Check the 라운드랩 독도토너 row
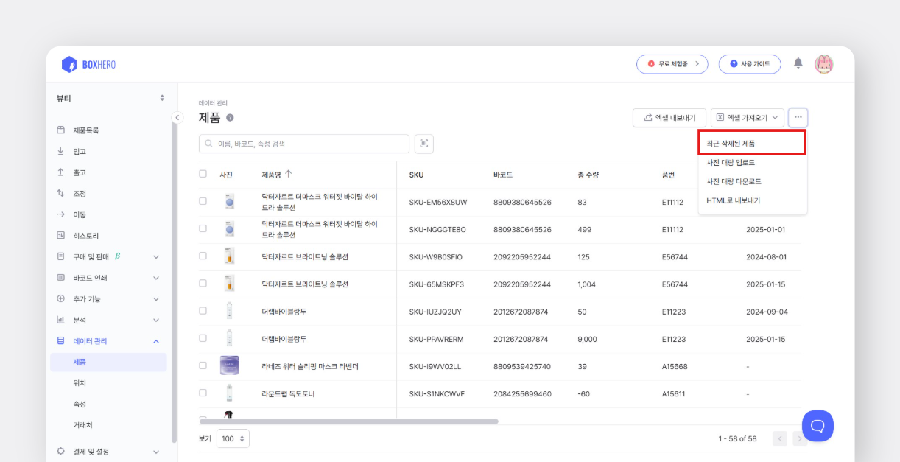The width and height of the screenshot is (900, 462). (203, 393)
